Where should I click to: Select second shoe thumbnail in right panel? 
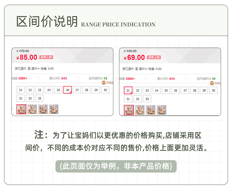[140, 110]
